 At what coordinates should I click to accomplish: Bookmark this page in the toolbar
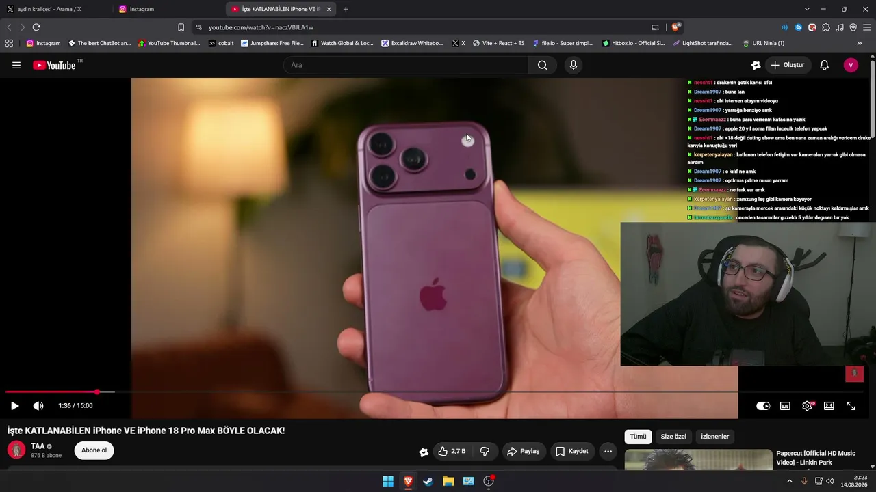(x=181, y=27)
